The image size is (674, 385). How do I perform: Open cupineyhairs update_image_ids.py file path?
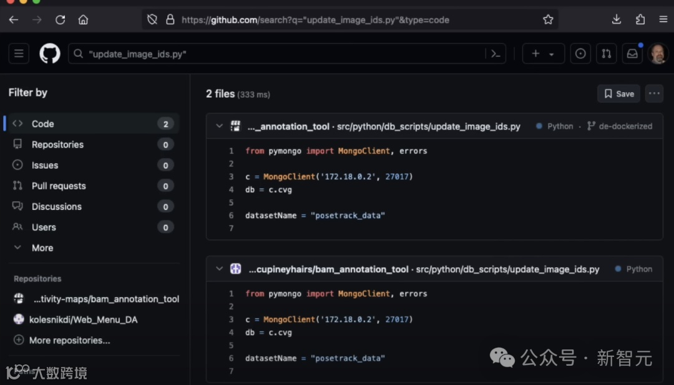tap(507, 269)
